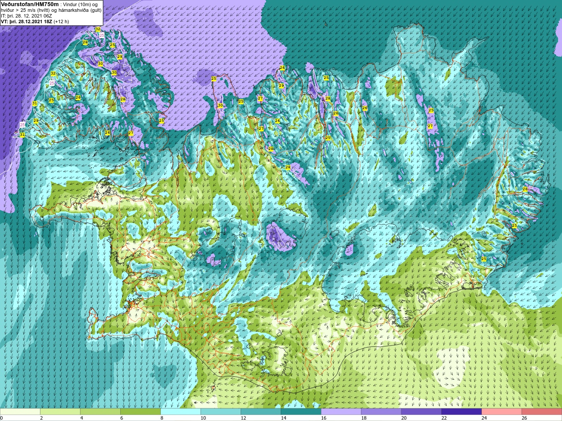
Task: Click the legend scale number 0
Action: (1, 418)
